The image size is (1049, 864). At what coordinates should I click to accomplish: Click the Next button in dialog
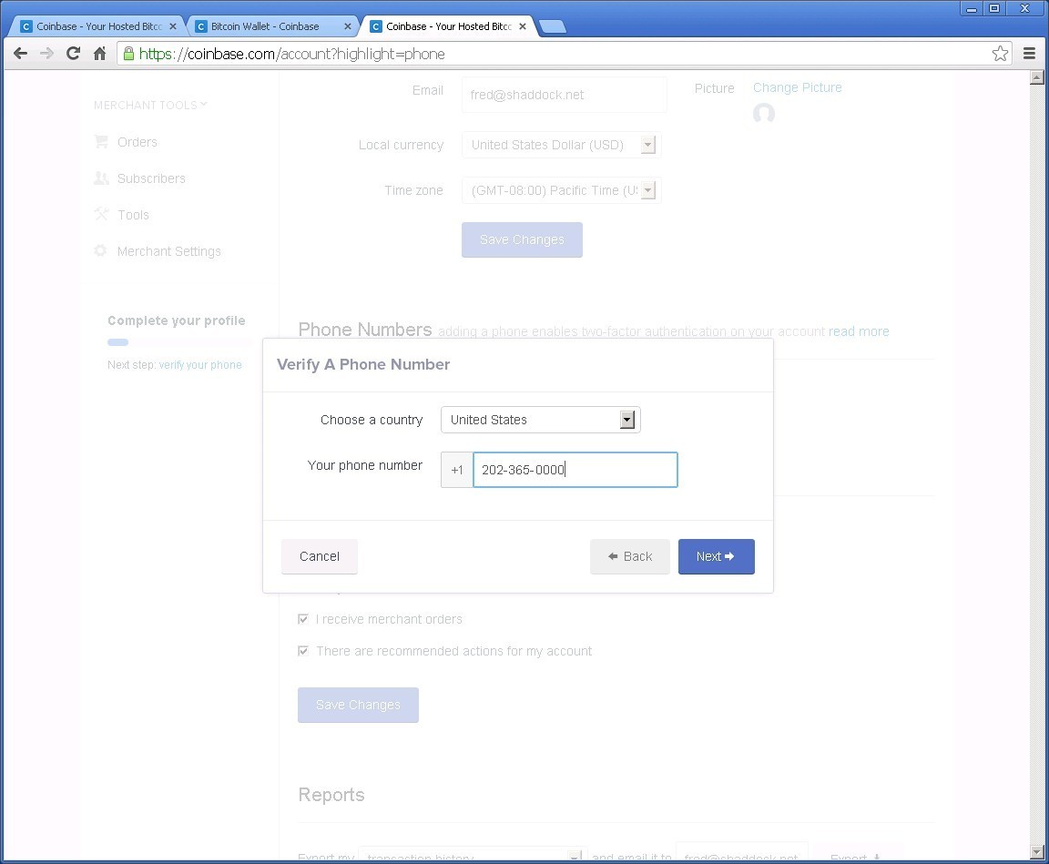click(717, 556)
